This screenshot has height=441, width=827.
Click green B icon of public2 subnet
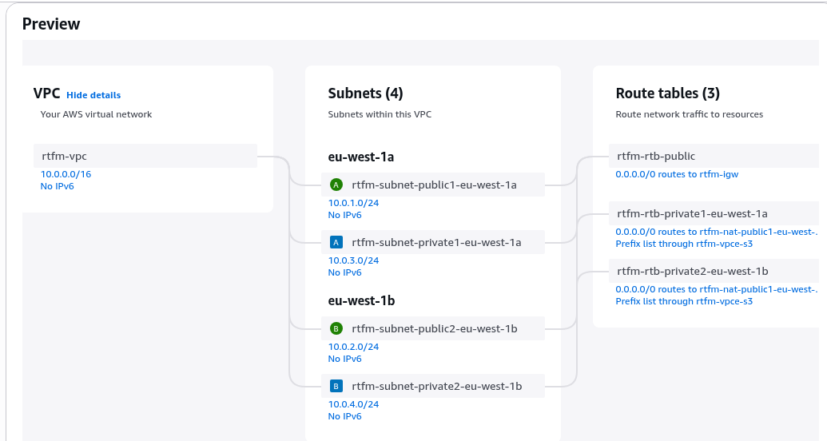[336, 328]
